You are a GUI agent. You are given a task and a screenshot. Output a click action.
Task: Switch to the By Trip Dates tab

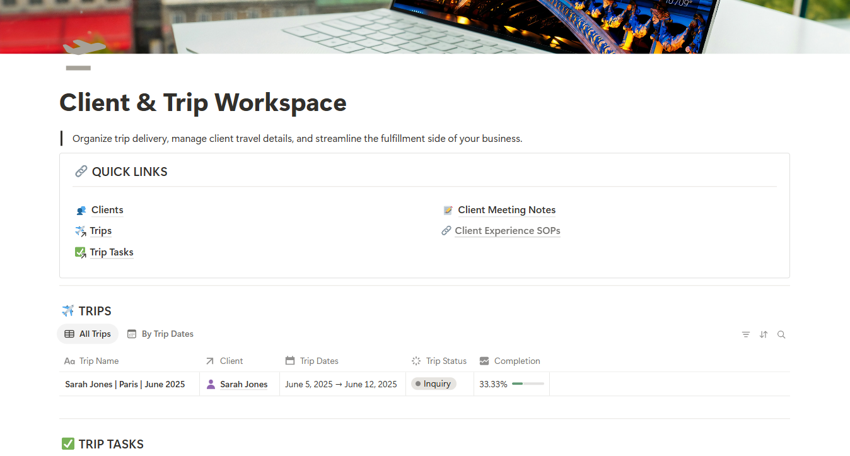coord(160,334)
